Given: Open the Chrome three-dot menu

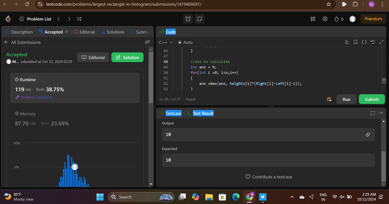Looking at the screenshot, I should 383,4.
